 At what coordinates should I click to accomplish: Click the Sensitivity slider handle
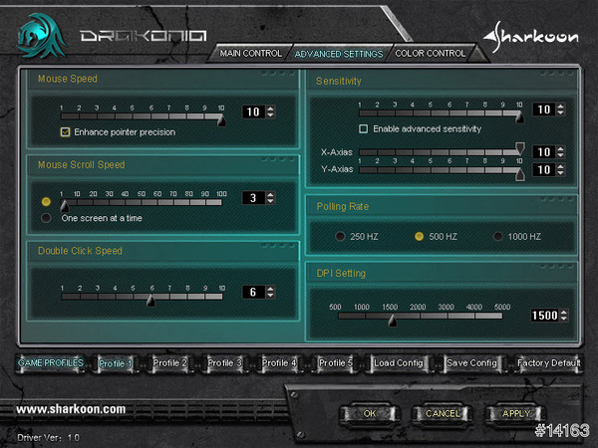[x=519, y=116]
